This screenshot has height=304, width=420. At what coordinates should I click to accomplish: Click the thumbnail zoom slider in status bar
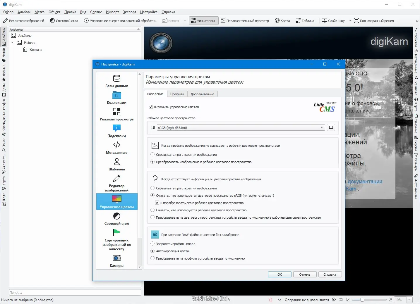point(369,300)
